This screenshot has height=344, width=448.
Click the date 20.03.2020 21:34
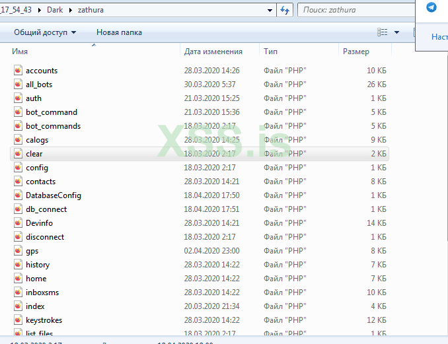tap(211, 306)
